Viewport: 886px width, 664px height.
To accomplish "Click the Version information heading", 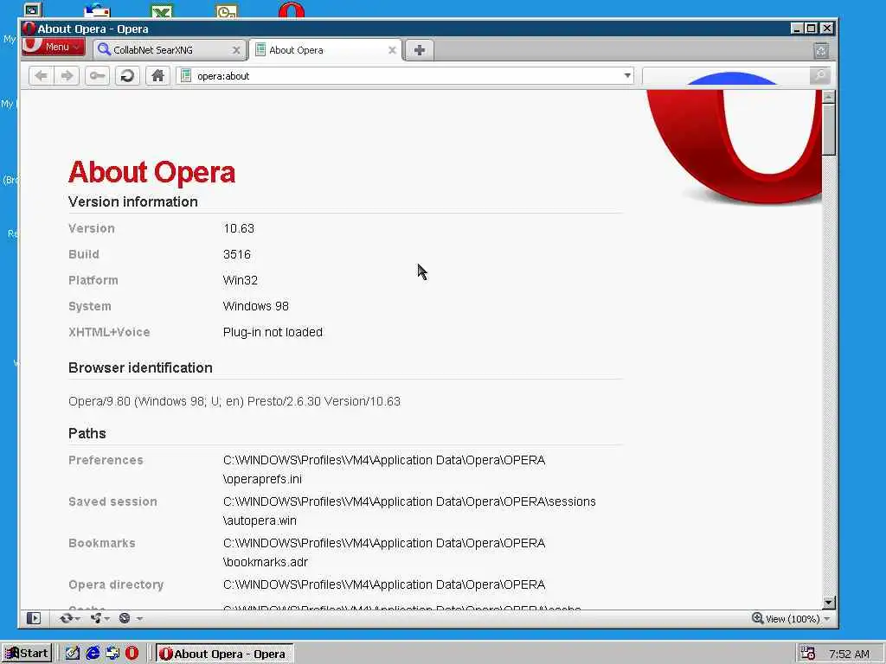I will (132, 201).
